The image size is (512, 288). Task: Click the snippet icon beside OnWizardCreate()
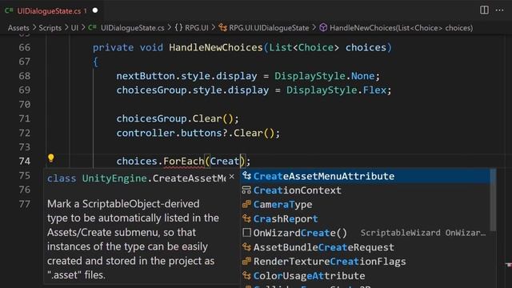[247, 233]
